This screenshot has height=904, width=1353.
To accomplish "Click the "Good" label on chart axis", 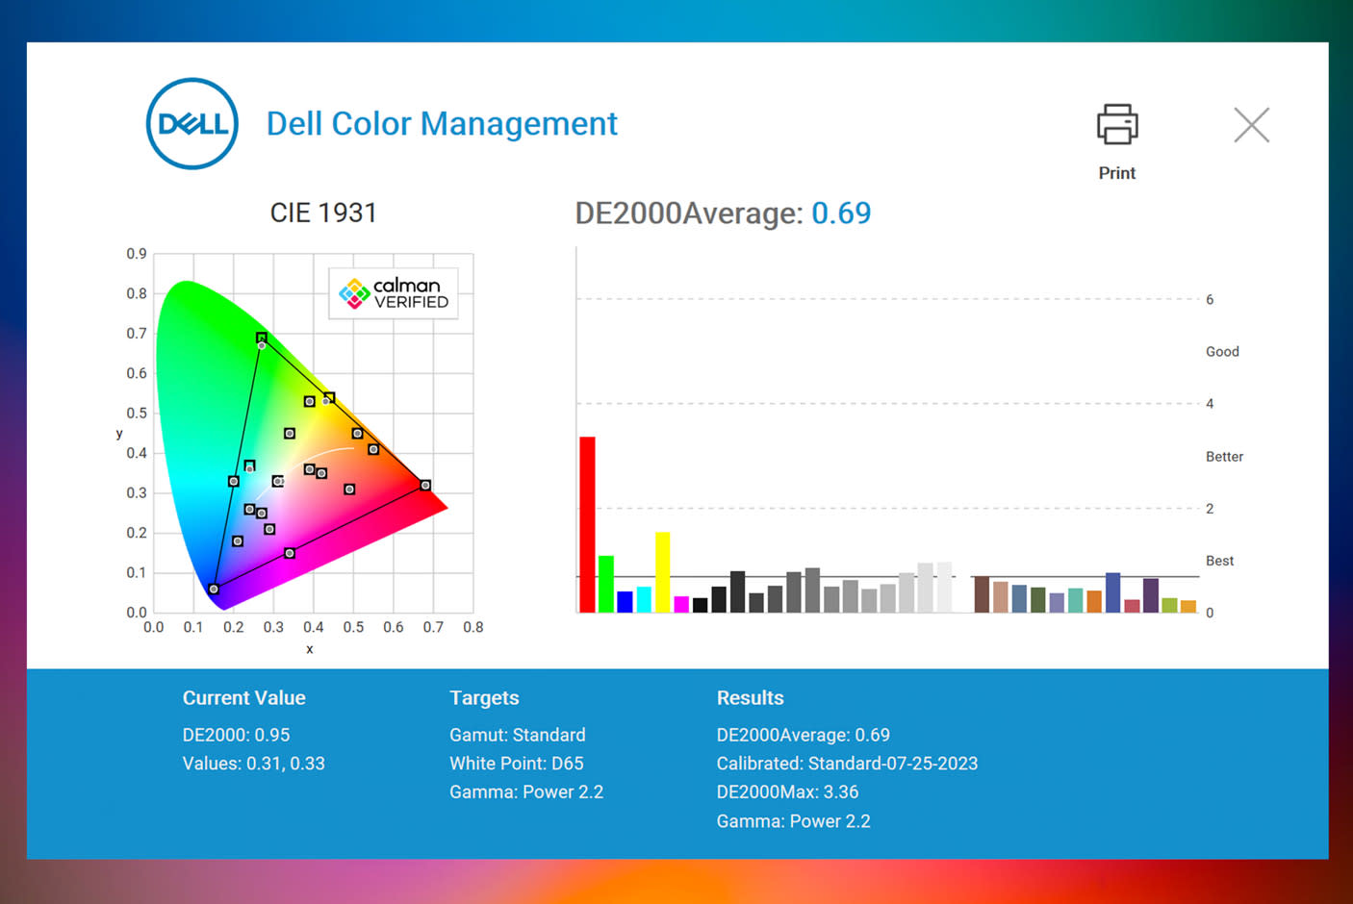I will point(1222,352).
